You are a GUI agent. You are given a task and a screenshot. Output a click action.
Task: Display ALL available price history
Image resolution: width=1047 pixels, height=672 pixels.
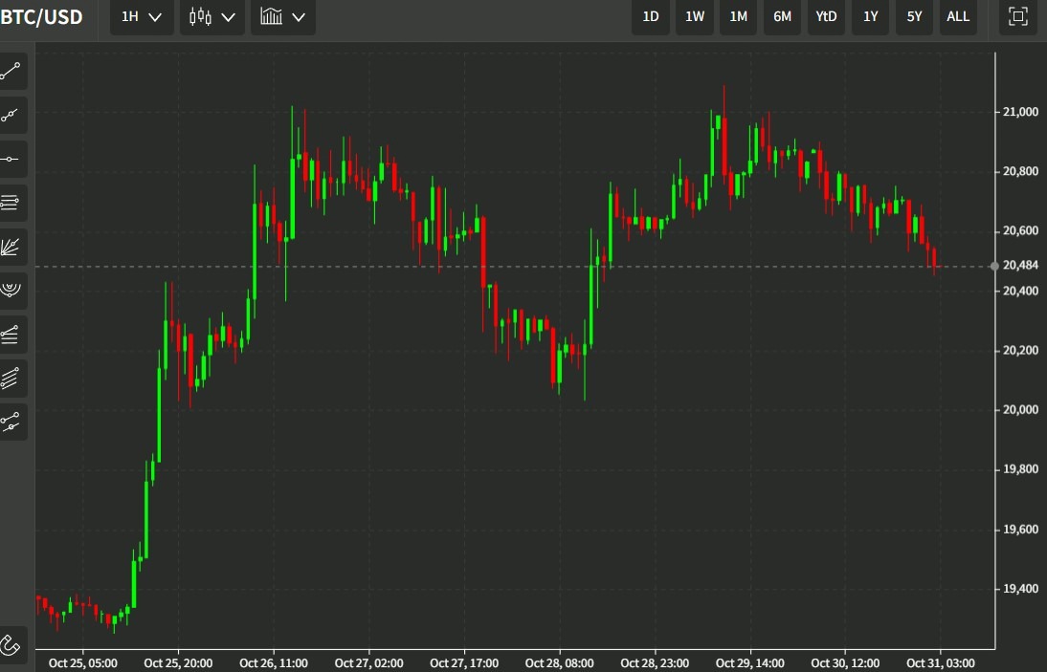[957, 16]
